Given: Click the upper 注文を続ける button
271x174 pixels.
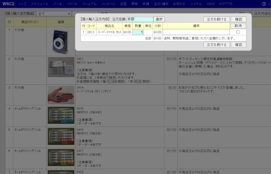Looking at the screenshot, I should click(216, 19).
